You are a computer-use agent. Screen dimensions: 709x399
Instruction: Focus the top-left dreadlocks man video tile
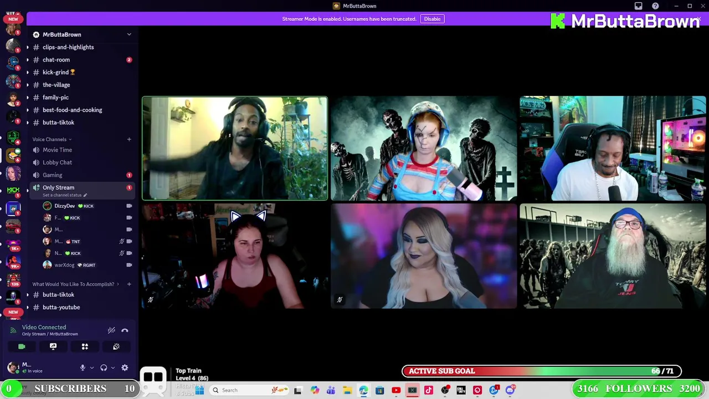235,148
